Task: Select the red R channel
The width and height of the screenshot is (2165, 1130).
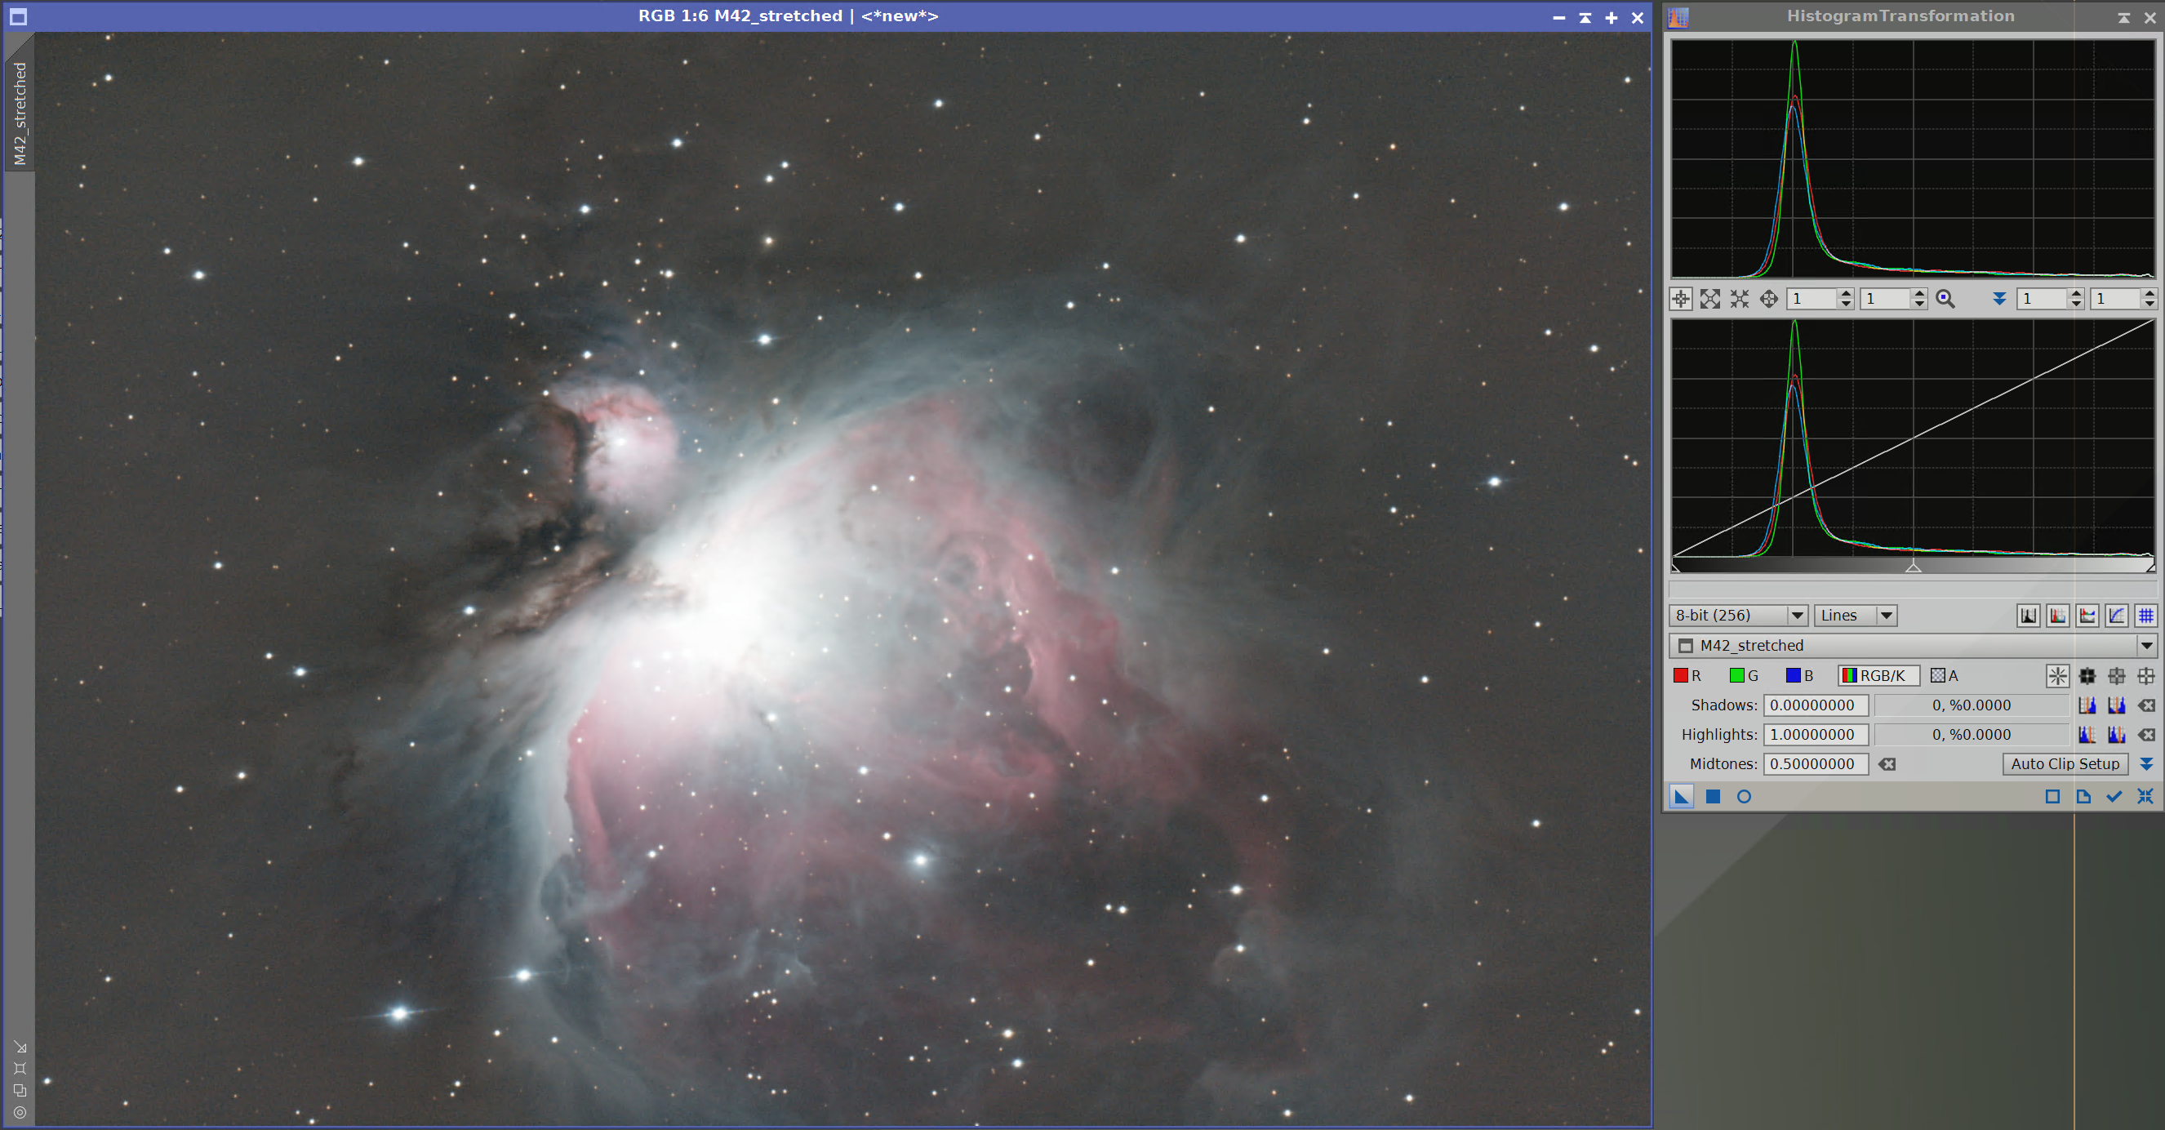Action: [1687, 676]
